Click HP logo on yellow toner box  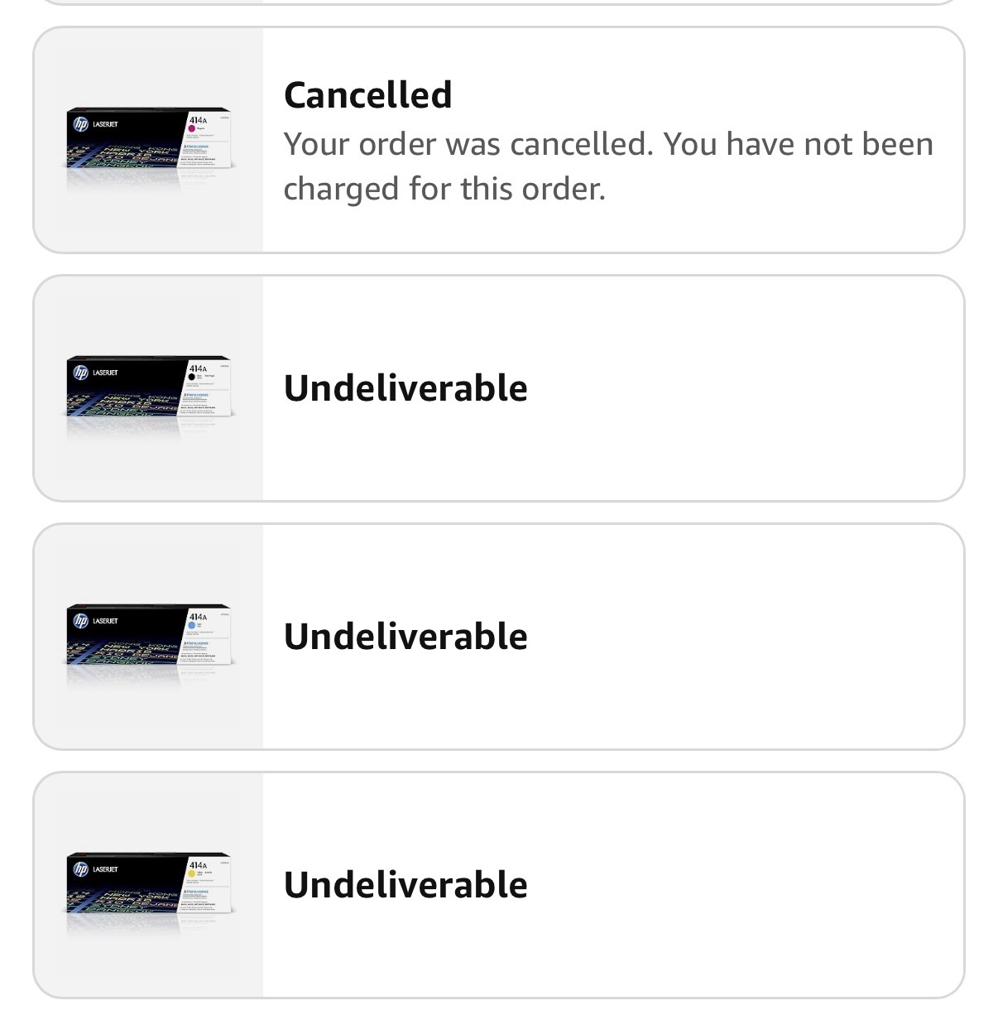80,869
